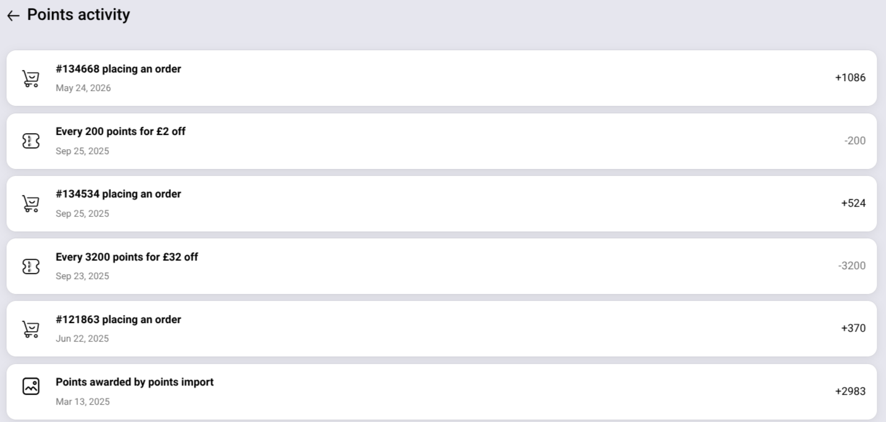
Task: Click the +2983 imported points value
Action: [x=850, y=392]
